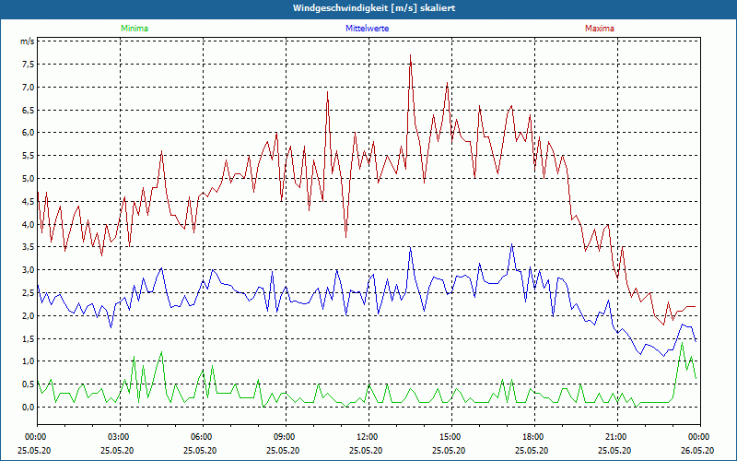Click the 1,0 y-axis label
The image size is (737, 461).
[29, 361]
